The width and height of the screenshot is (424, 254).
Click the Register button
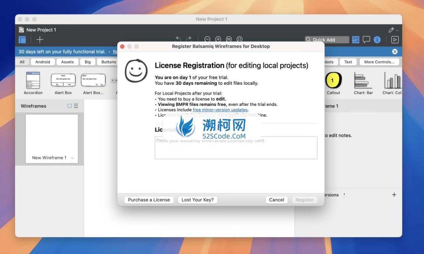(304, 200)
